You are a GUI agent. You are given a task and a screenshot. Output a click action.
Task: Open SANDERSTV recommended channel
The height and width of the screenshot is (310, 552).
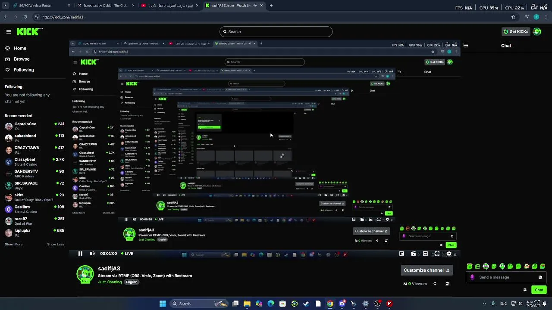[34, 173]
